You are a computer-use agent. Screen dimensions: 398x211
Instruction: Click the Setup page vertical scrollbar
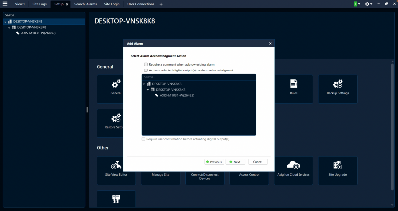pos(393,127)
